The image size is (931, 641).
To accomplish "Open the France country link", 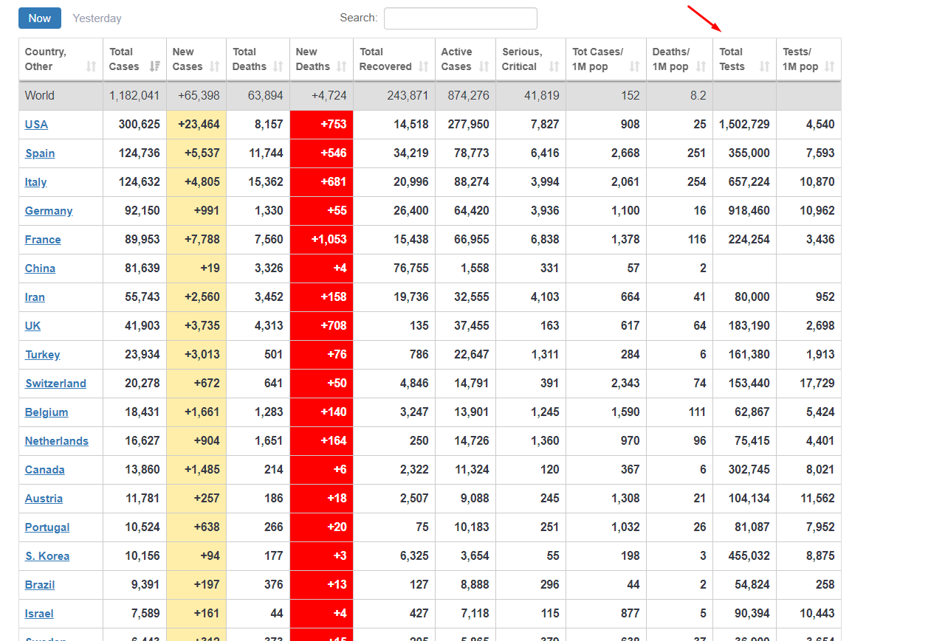I will coord(43,239).
